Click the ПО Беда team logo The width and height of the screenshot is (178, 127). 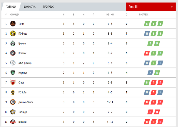(13, 34)
